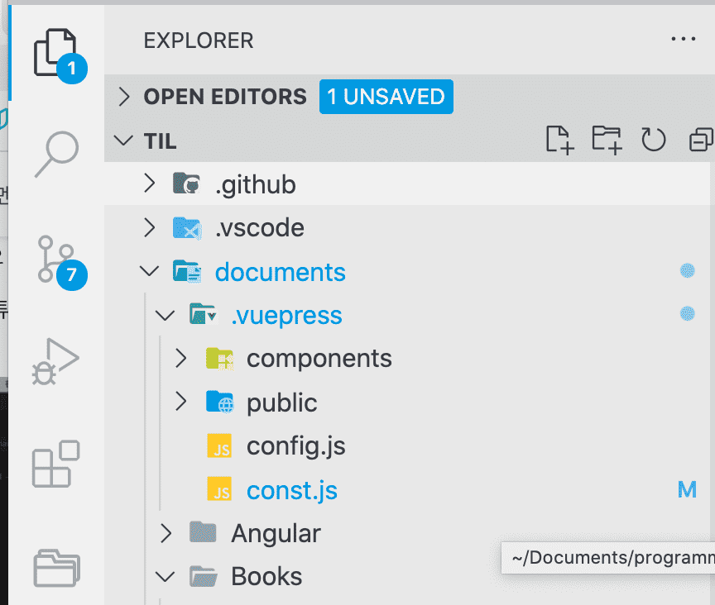The image size is (715, 605).
Task: Open the Extensions view
Action: coord(55,464)
